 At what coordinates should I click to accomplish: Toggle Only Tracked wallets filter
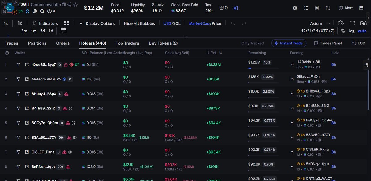(253, 43)
